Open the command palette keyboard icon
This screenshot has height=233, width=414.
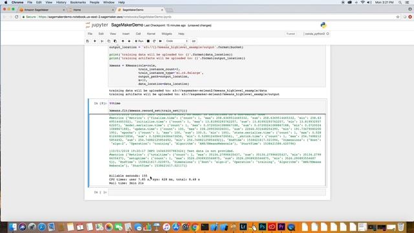coord(194,41)
